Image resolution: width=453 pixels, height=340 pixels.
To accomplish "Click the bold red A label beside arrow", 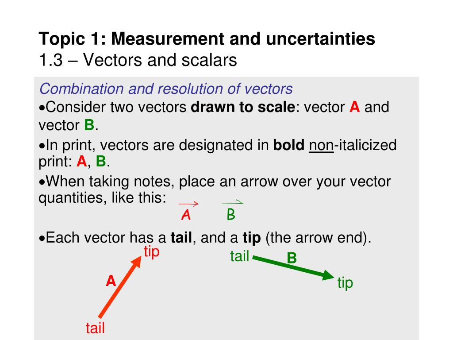I will click(x=111, y=281).
